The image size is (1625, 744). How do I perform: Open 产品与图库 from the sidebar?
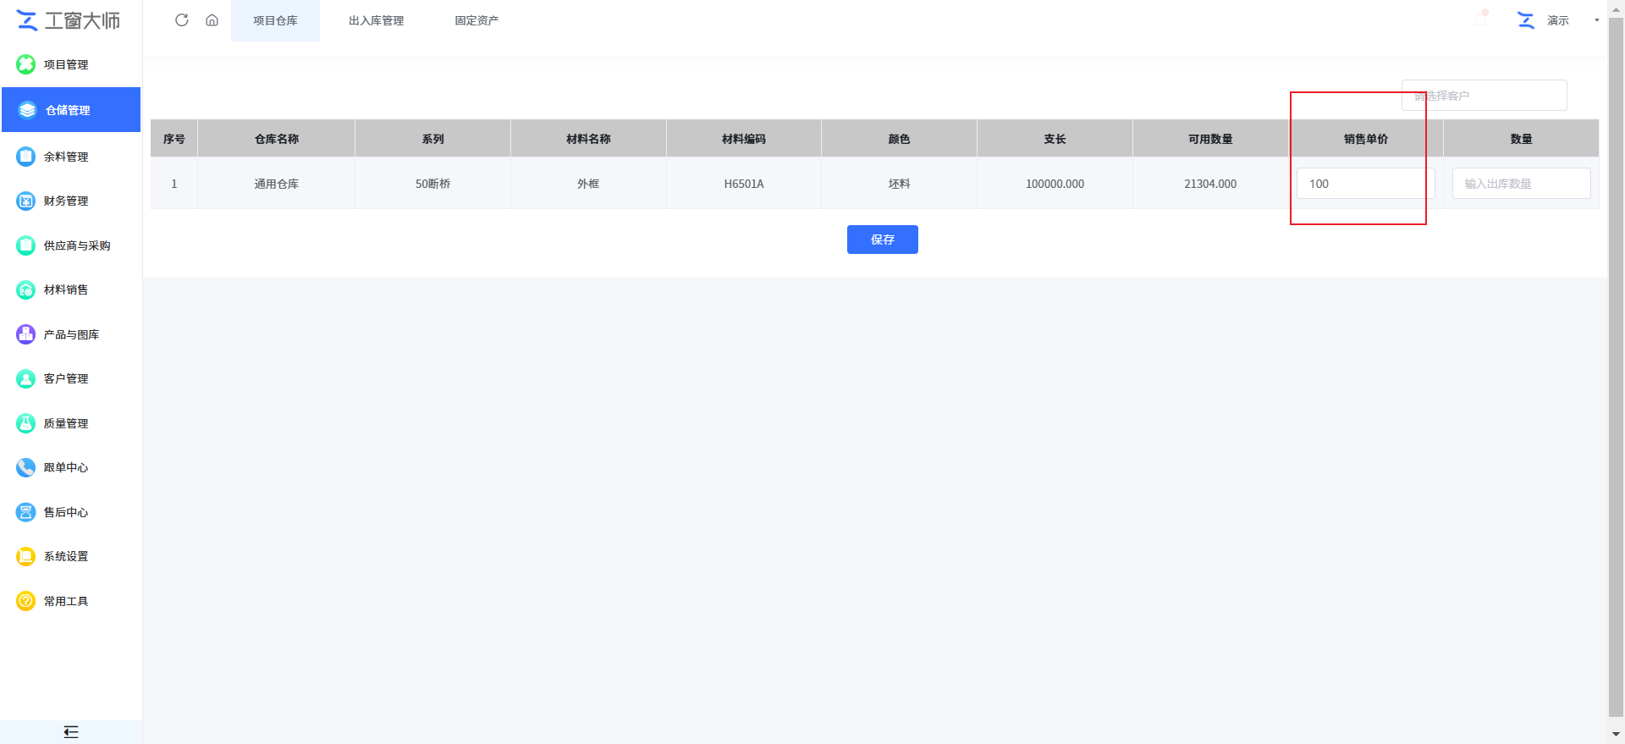click(x=71, y=334)
